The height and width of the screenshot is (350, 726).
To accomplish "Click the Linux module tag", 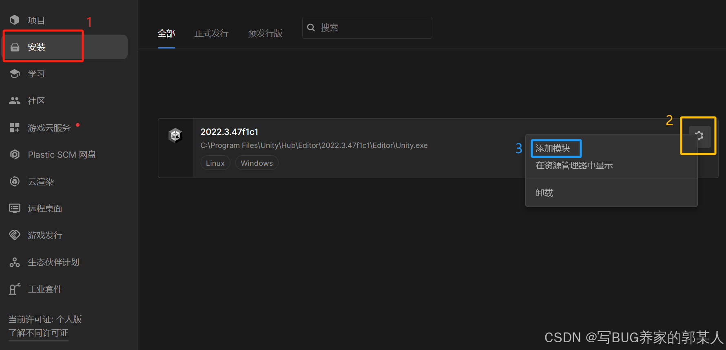I will pyautogui.click(x=215, y=163).
